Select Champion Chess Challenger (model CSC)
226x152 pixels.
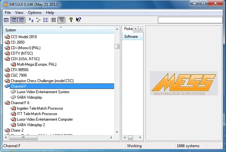coord(42,81)
